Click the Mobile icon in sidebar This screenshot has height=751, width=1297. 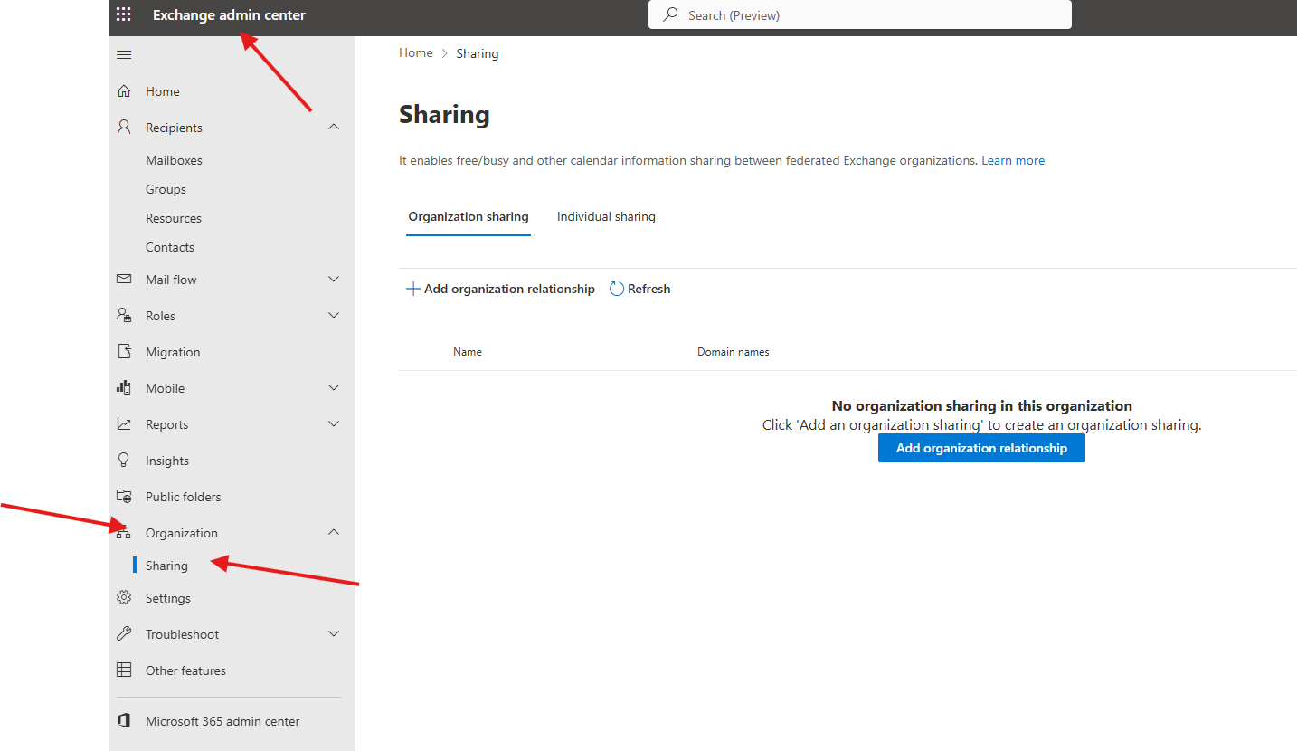[x=124, y=388]
